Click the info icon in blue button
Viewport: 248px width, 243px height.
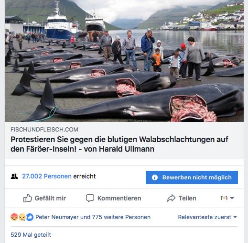coord(155,177)
